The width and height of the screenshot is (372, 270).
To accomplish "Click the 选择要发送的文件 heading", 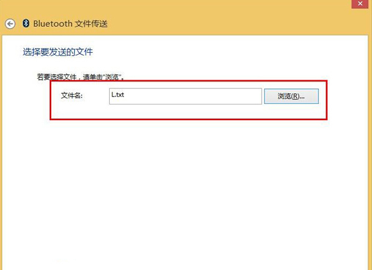I will [x=57, y=52].
